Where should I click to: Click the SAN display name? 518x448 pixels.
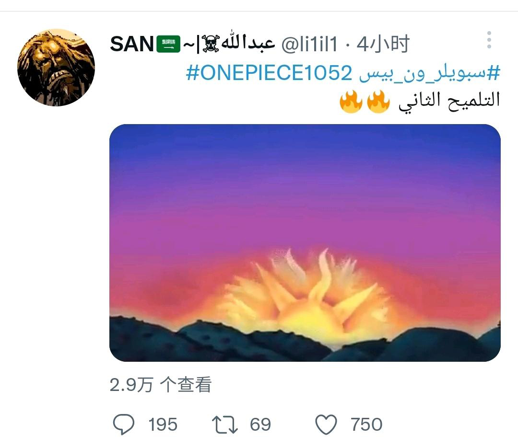pos(131,44)
